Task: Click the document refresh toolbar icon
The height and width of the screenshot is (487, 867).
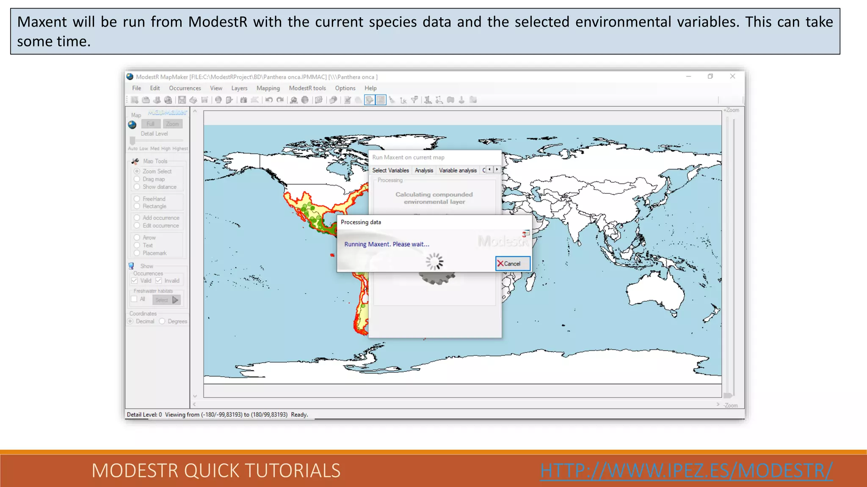Action: point(319,100)
